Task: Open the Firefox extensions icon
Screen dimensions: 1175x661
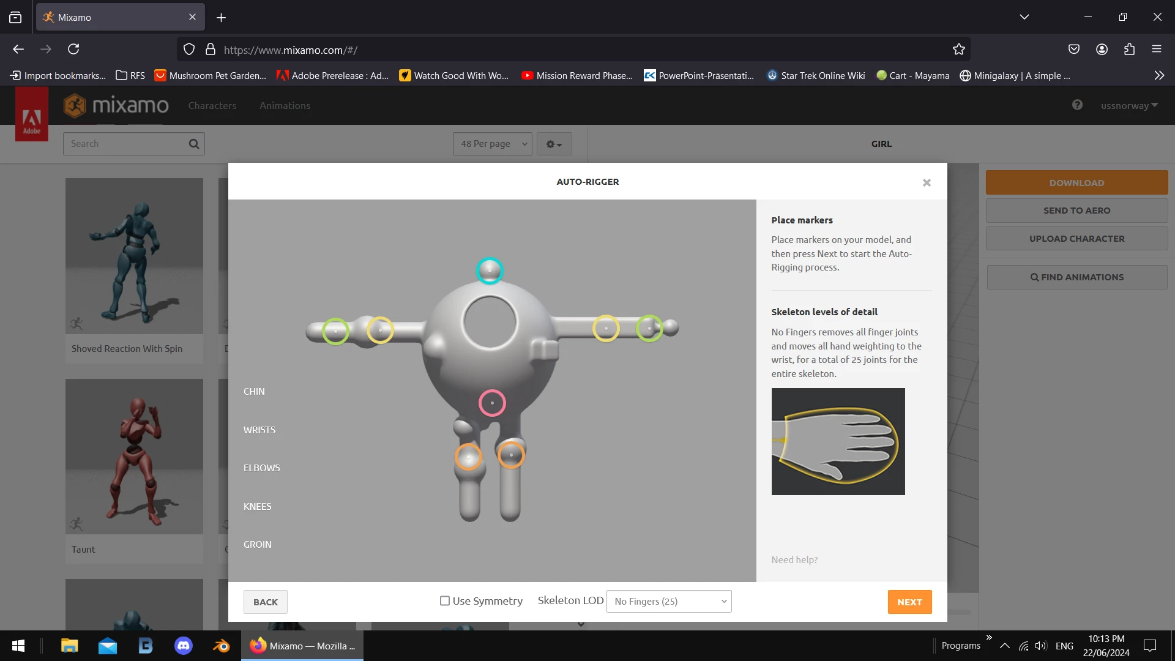Action: (x=1129, y=50)
